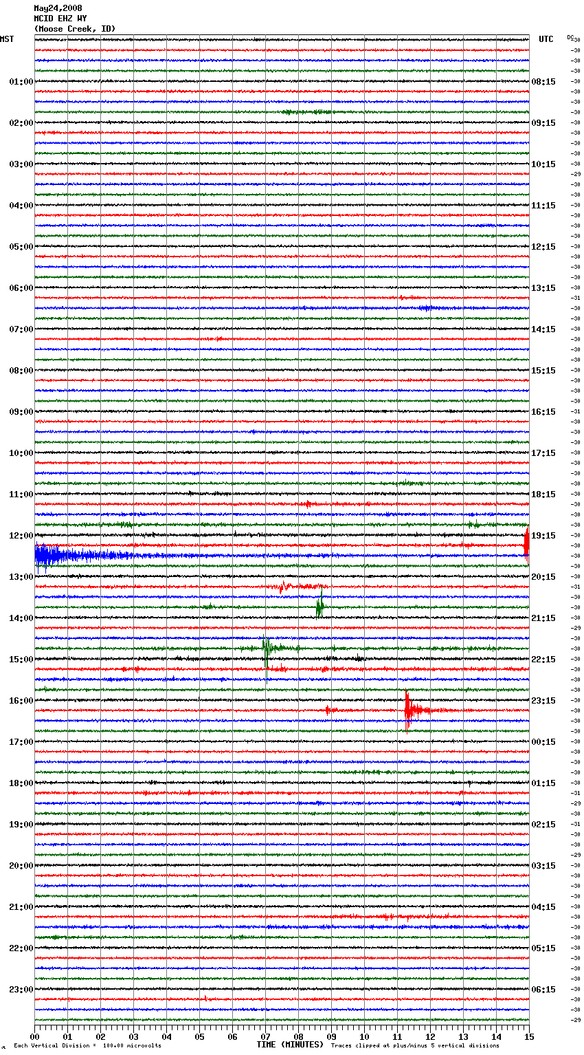Select the 09:00 MST row label
Image resolution: width=584 pixels, height=1055 pixels.
click(21, 412)
